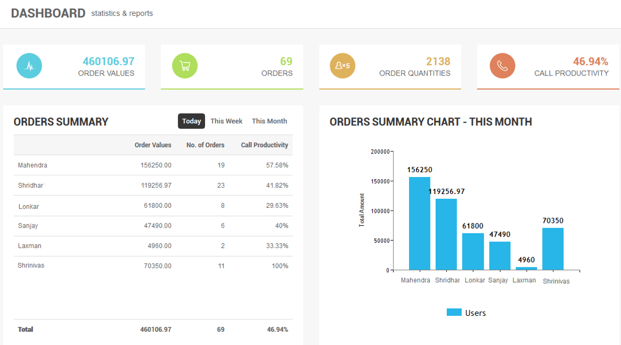This screenshot has height=345, width=621.
Task: Click Laxman's small bar in the chart
Action: [x=526, y=269]
